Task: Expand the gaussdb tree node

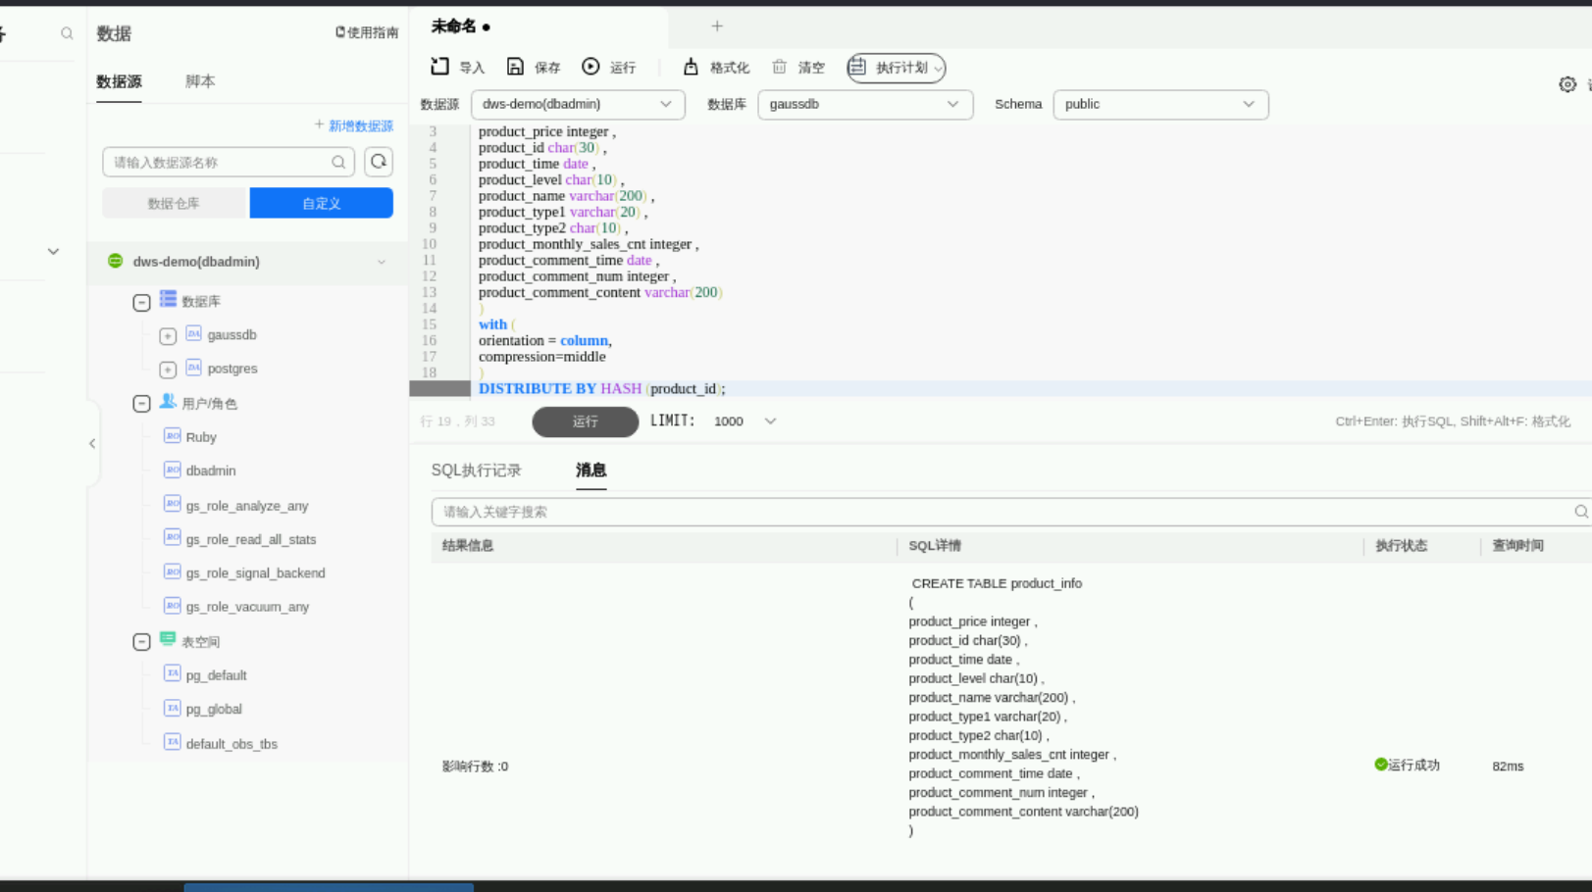Action: (168, 336)
